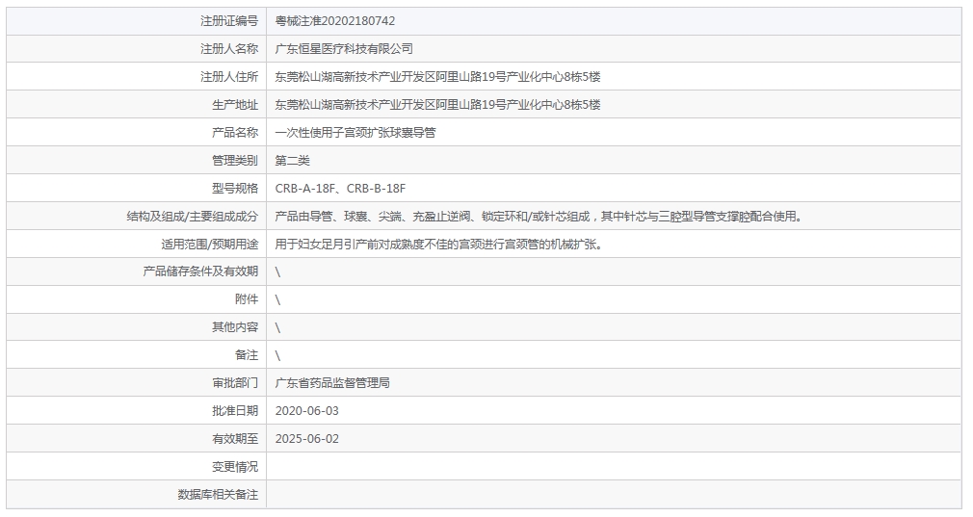Select approving department 广东省药品监督管理局
The height and width of the screenshot is (517, 973).
[332, 383]
